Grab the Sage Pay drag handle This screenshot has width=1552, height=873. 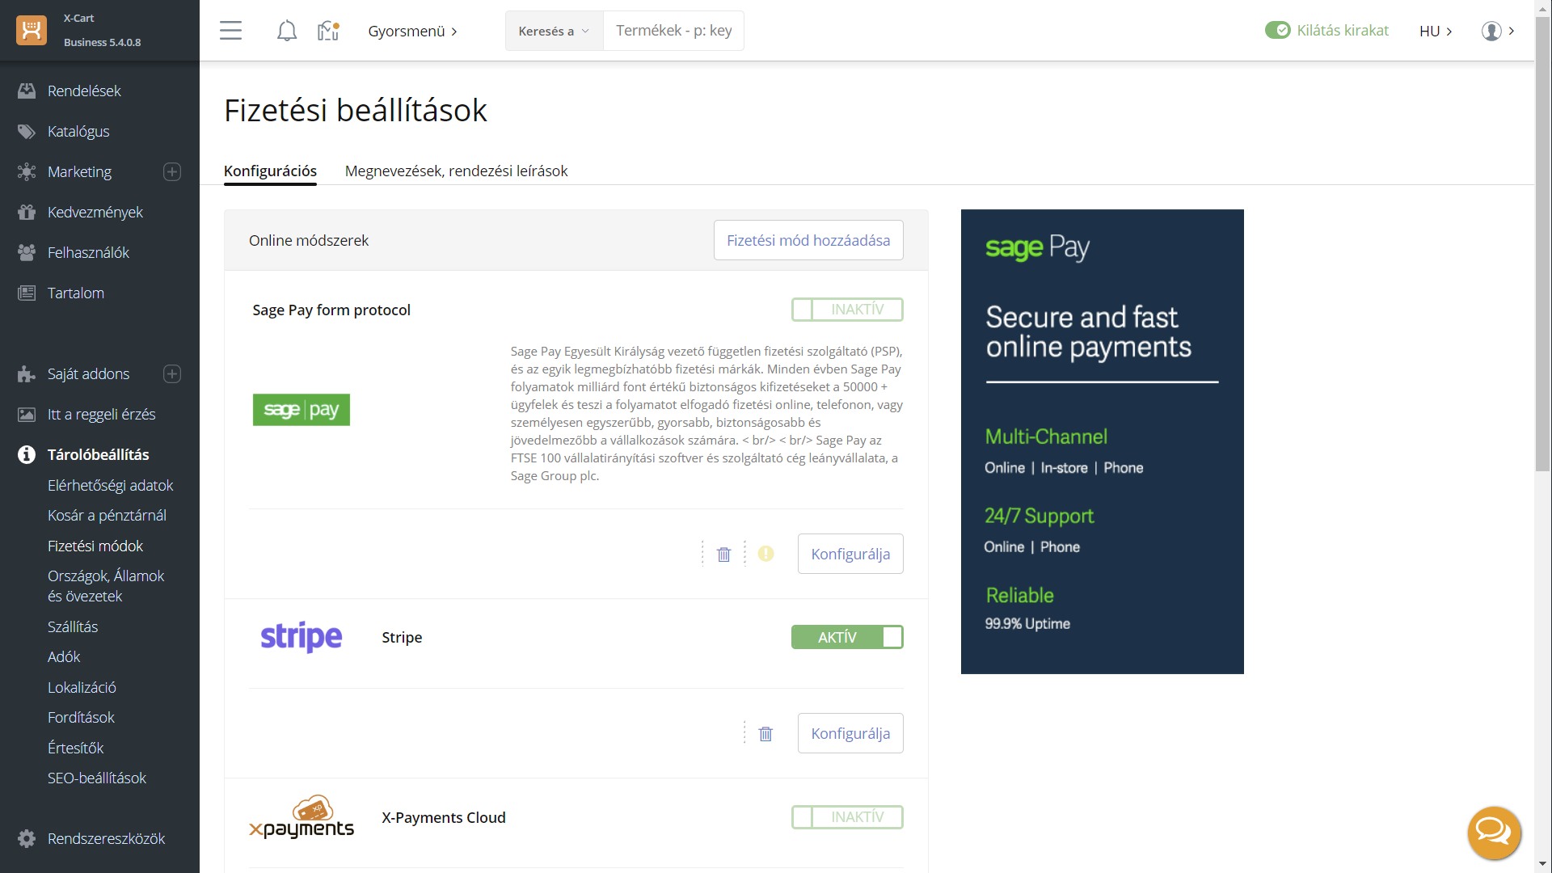click(x=702, y=554)
